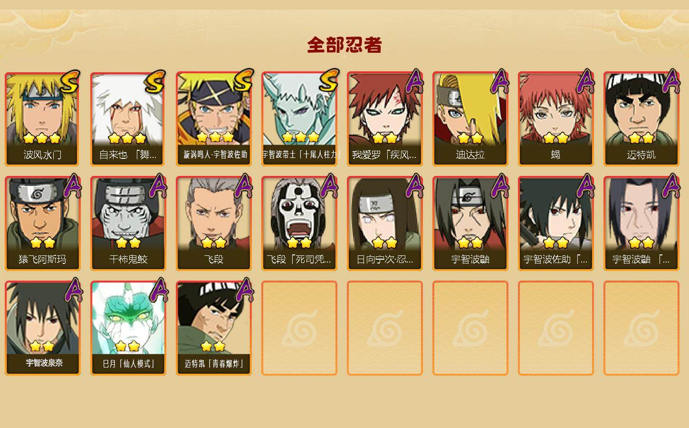
Task: Click the two-star rating on 干柿鬼鲛
Action: tap(128, 243)
